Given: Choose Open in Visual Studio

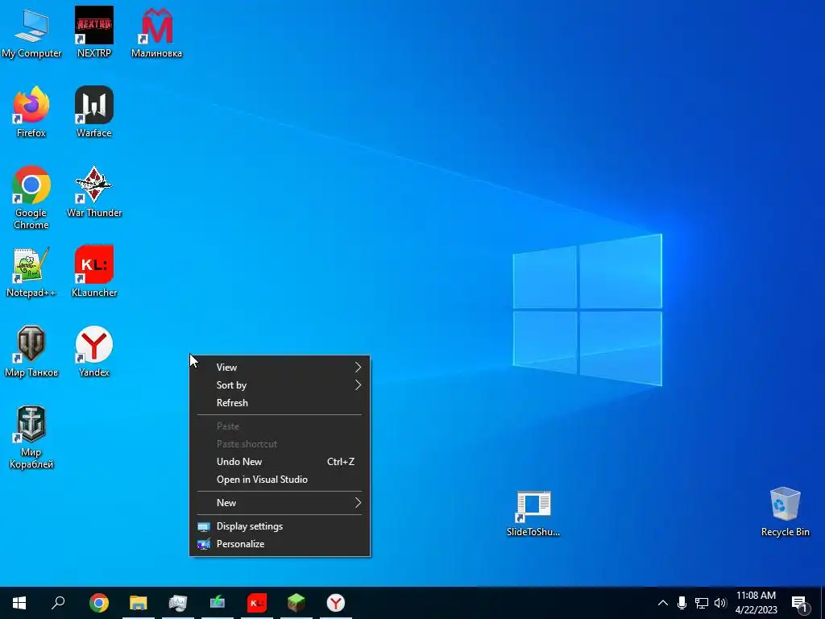Looking at the screenshot, I should (x=280, y=480).
